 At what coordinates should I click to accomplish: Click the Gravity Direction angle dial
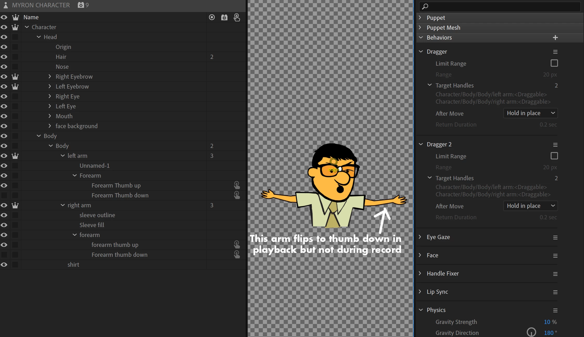531,332
